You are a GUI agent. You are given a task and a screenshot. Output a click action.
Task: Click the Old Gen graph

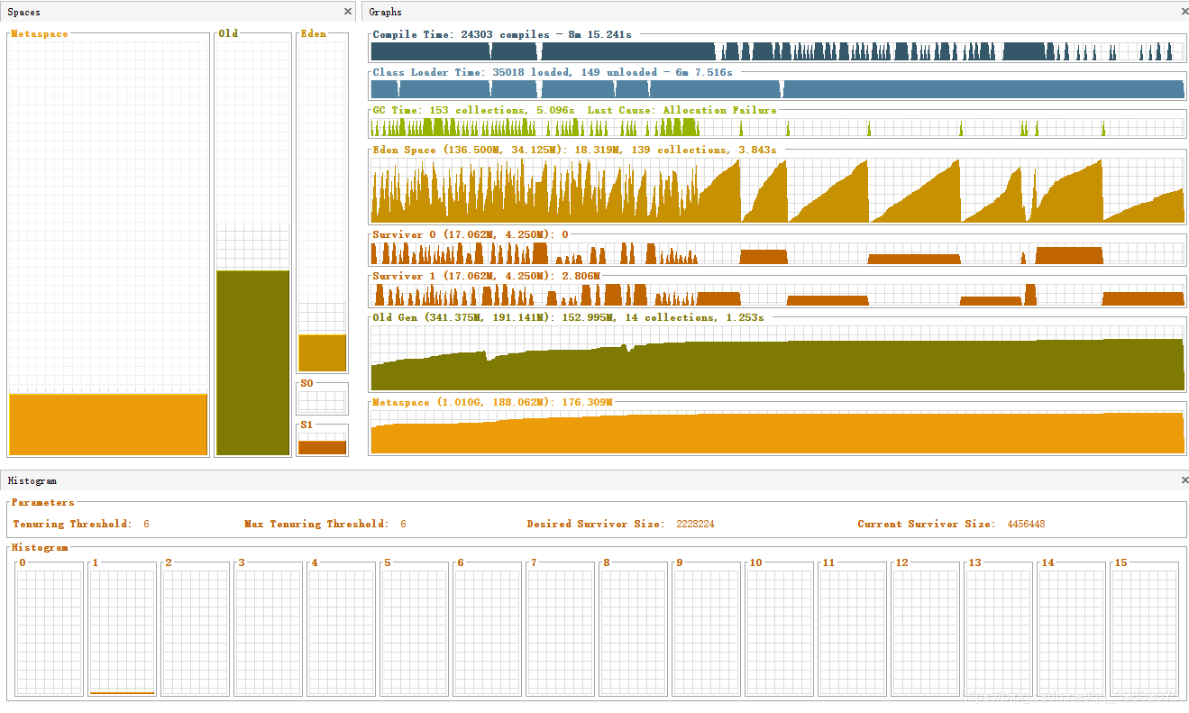tap(777, 357)
